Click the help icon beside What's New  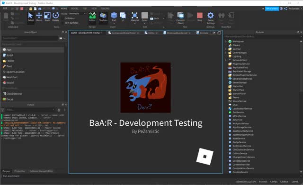pos(281,9)
